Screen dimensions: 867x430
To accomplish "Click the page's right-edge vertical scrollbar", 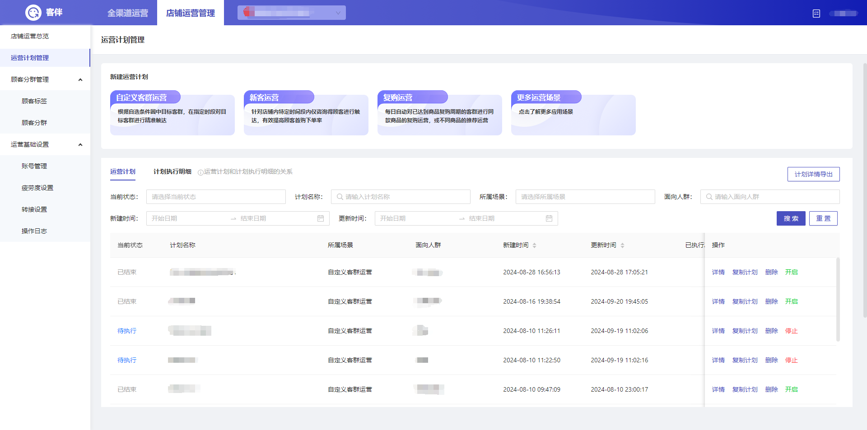I will (865, 190).
